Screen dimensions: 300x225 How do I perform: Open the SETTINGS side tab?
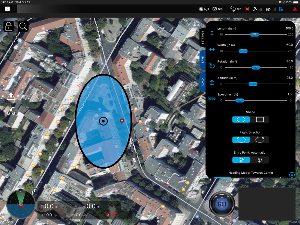click(202, 37)
